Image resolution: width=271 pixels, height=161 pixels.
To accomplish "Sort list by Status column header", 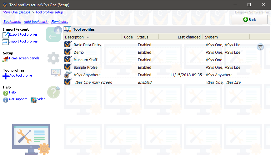I will pyautogui.click(x=147, y=37).
